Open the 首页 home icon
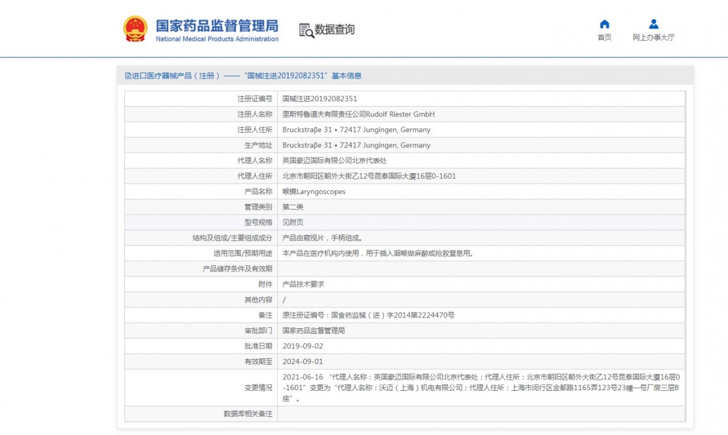This screenshot has height=435, width=728. [x=604, y=24]
